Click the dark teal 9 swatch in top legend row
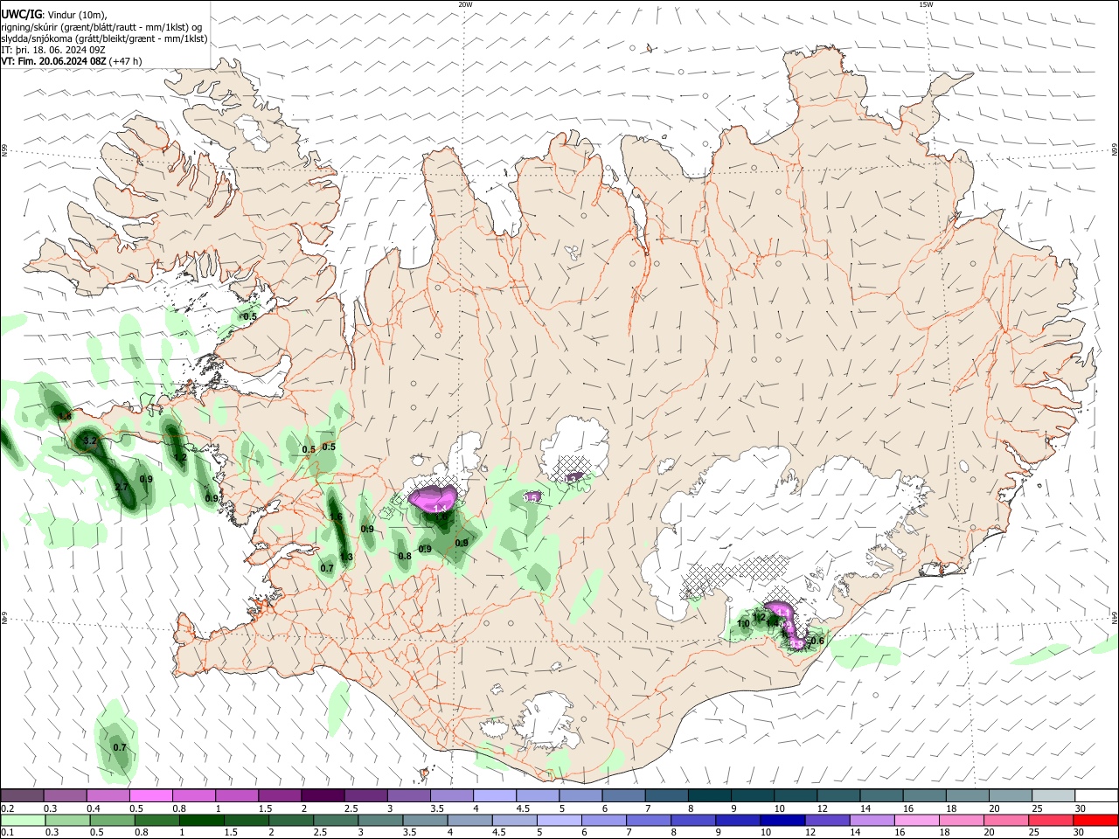Image resolution: width=1119 pixels, height=839 pixels. click(751, 795)
